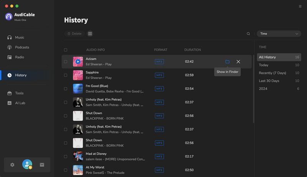Open the history search icon
The width and height of the screenshot is (307, 177).
[x=248, y=34]
